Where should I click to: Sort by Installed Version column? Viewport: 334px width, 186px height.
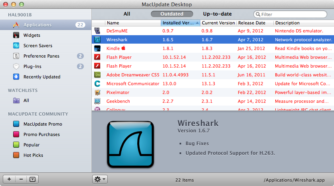180,23
